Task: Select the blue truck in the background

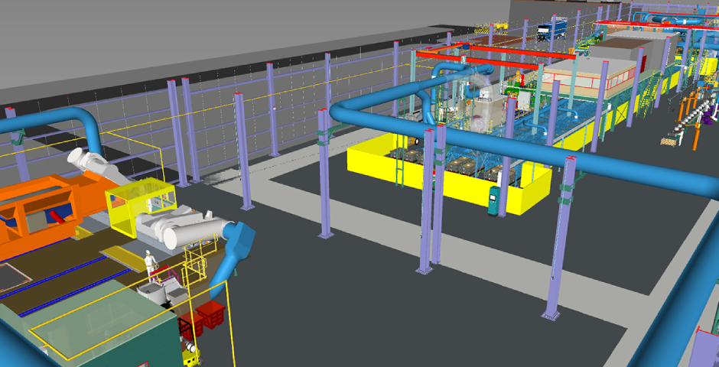Action: click(551, 29)
